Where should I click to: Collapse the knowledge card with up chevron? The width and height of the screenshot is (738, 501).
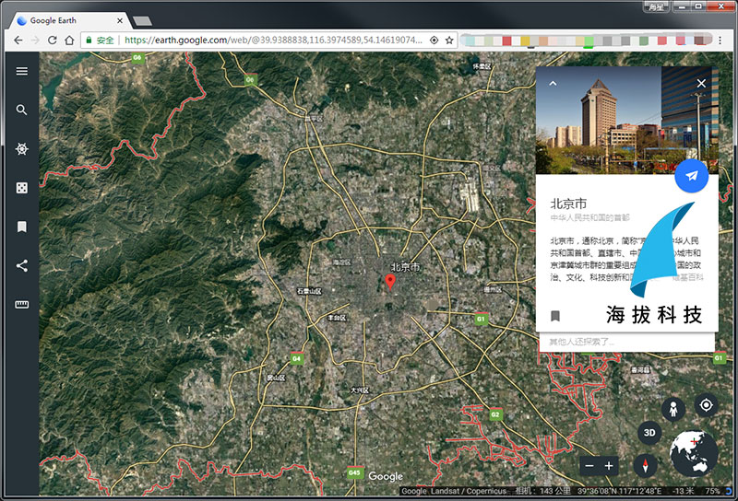pos(553,83)
